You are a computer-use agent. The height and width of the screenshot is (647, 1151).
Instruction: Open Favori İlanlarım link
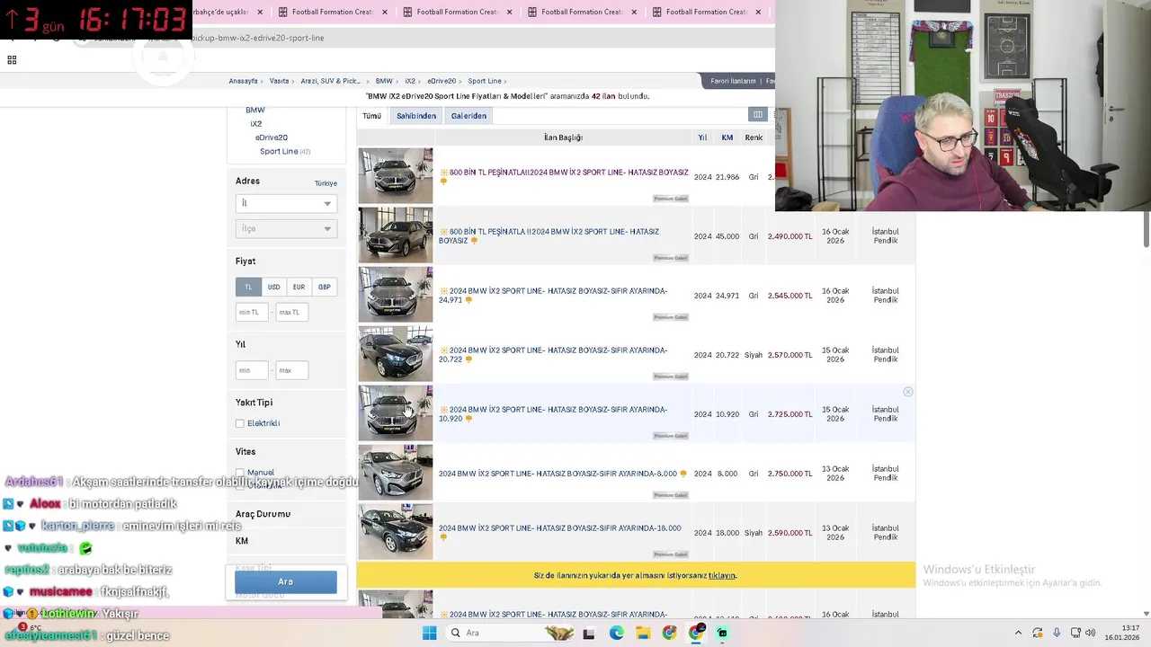coord(733,81)
